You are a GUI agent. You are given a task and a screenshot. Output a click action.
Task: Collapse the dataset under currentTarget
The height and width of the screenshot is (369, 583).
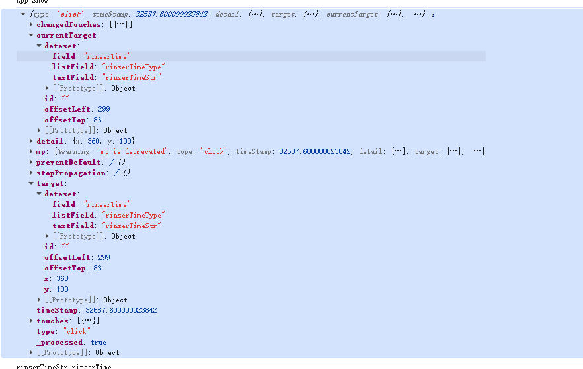coord(40,46)
